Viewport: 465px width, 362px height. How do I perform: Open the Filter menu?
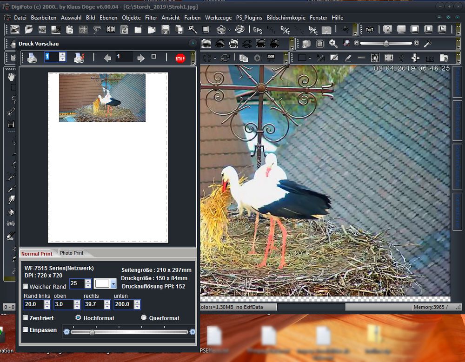coord(151,18)
